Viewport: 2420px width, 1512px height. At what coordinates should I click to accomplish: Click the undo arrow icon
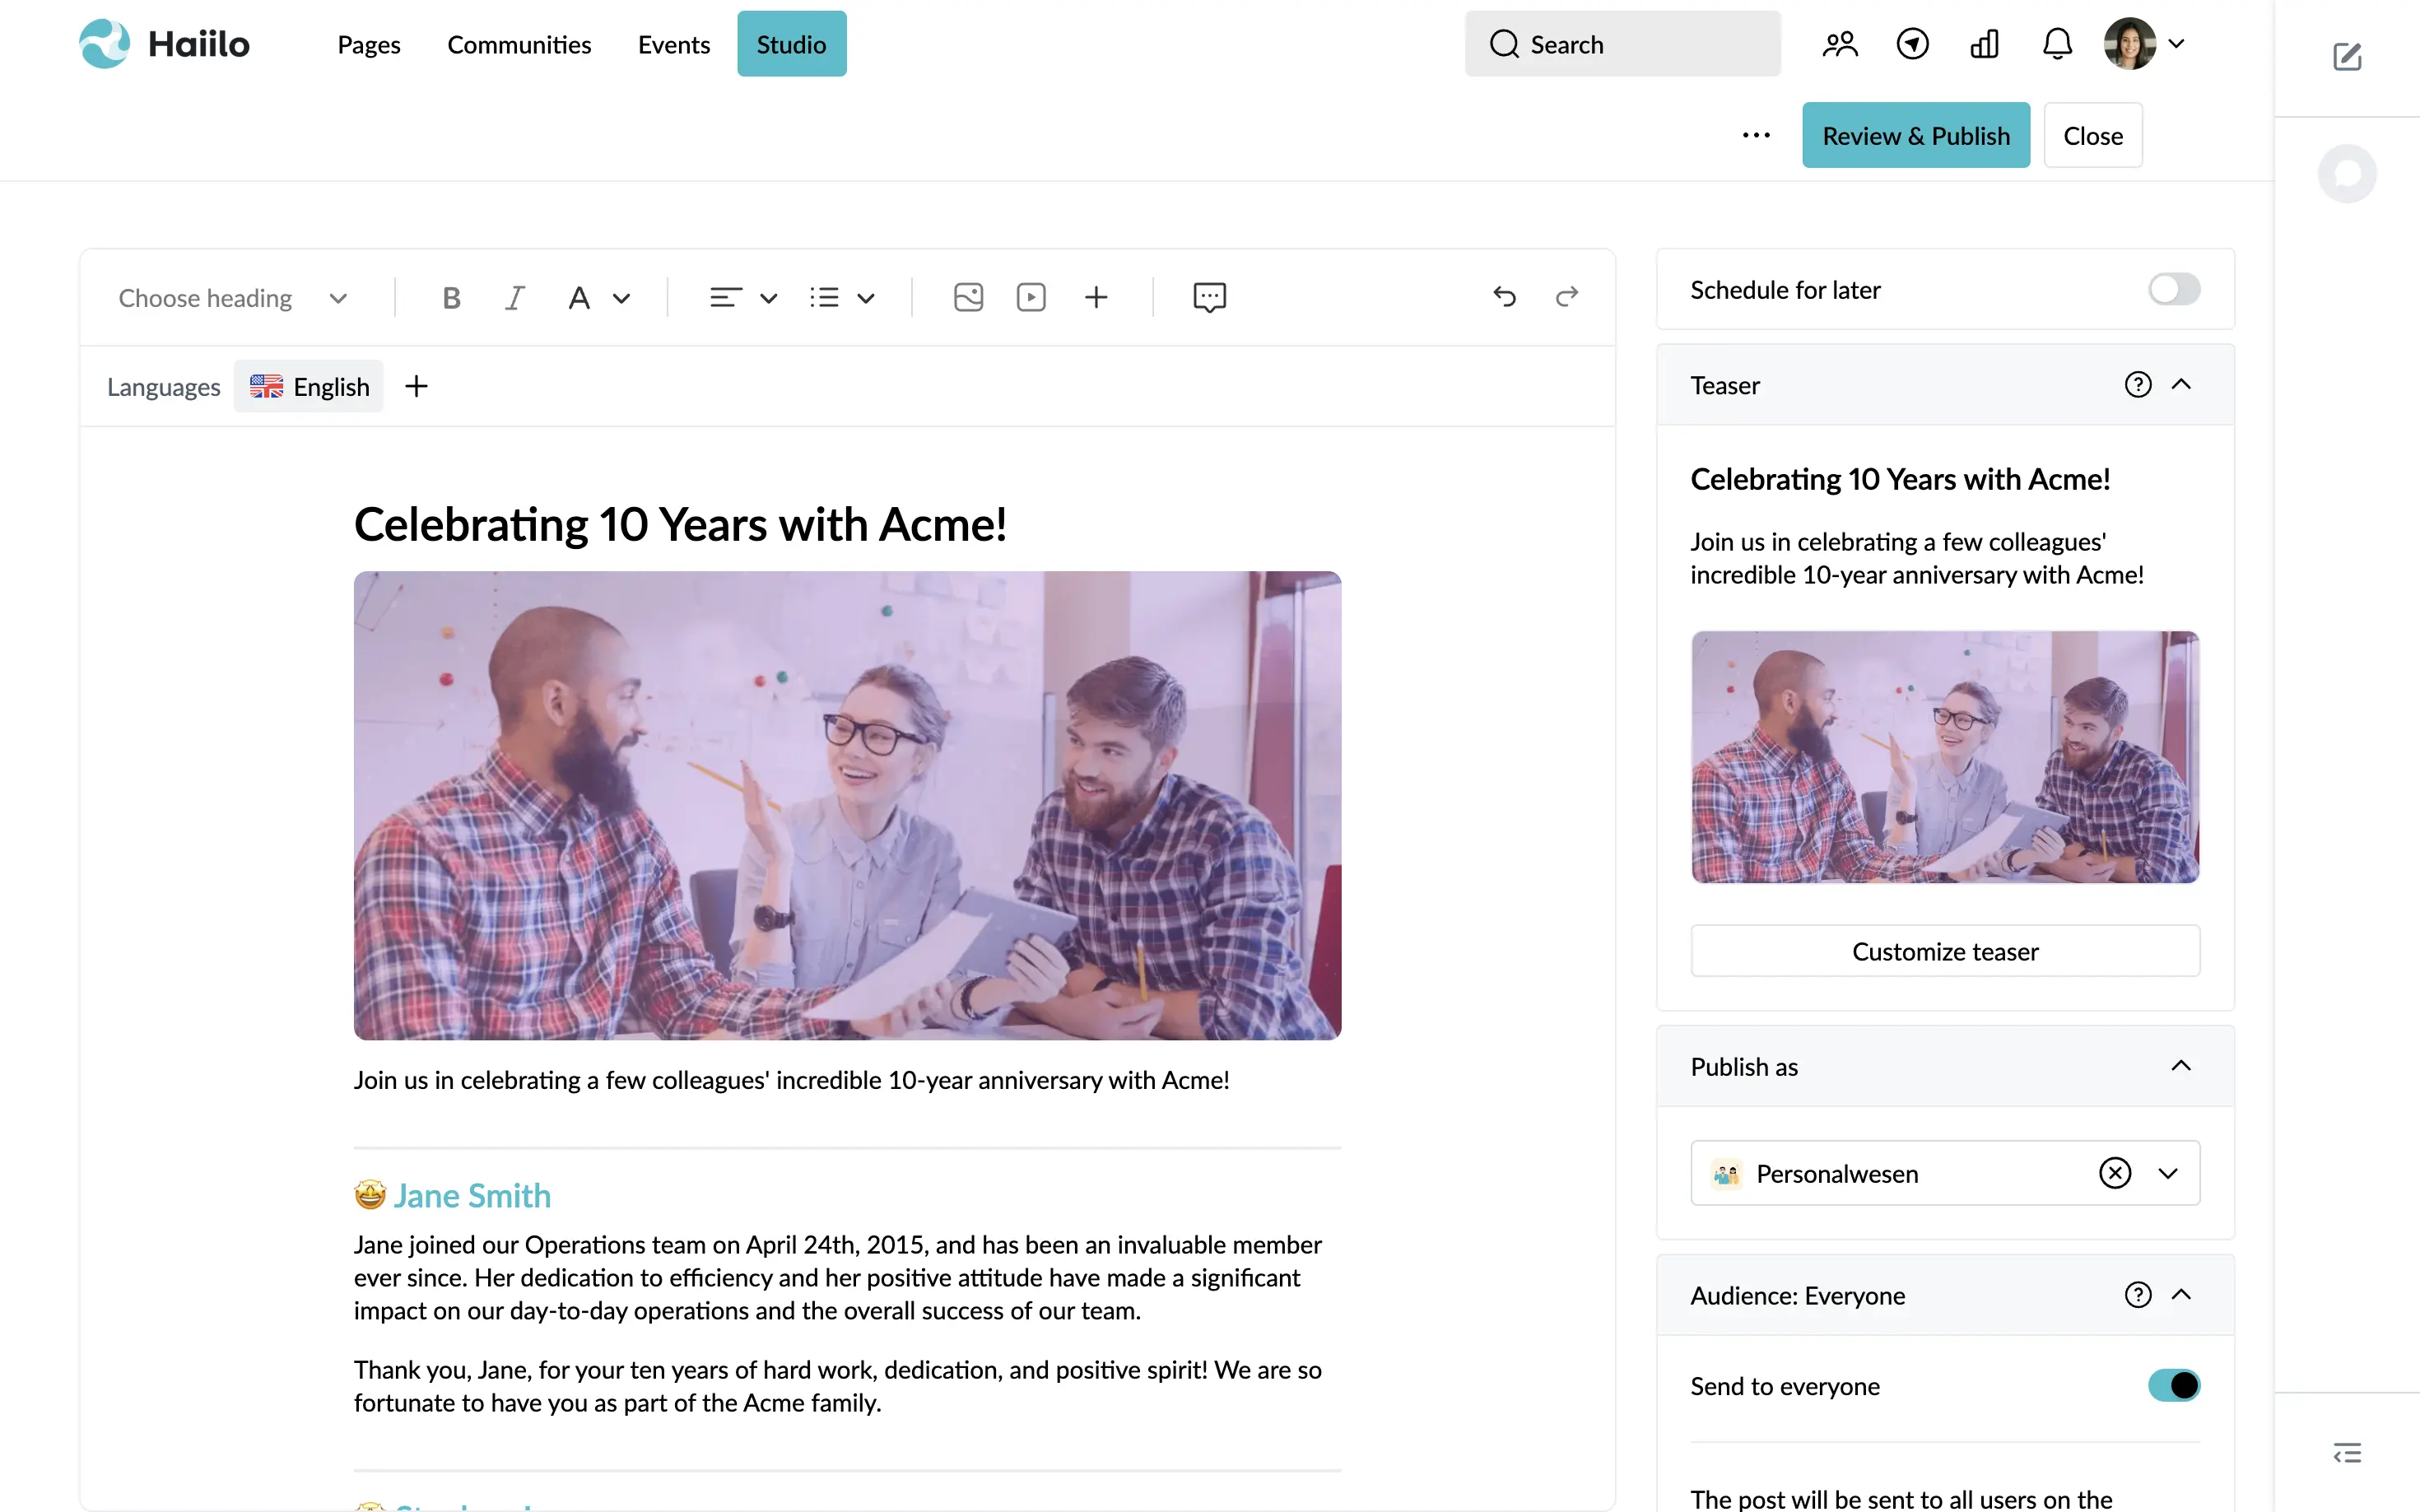coord(1504,296)
